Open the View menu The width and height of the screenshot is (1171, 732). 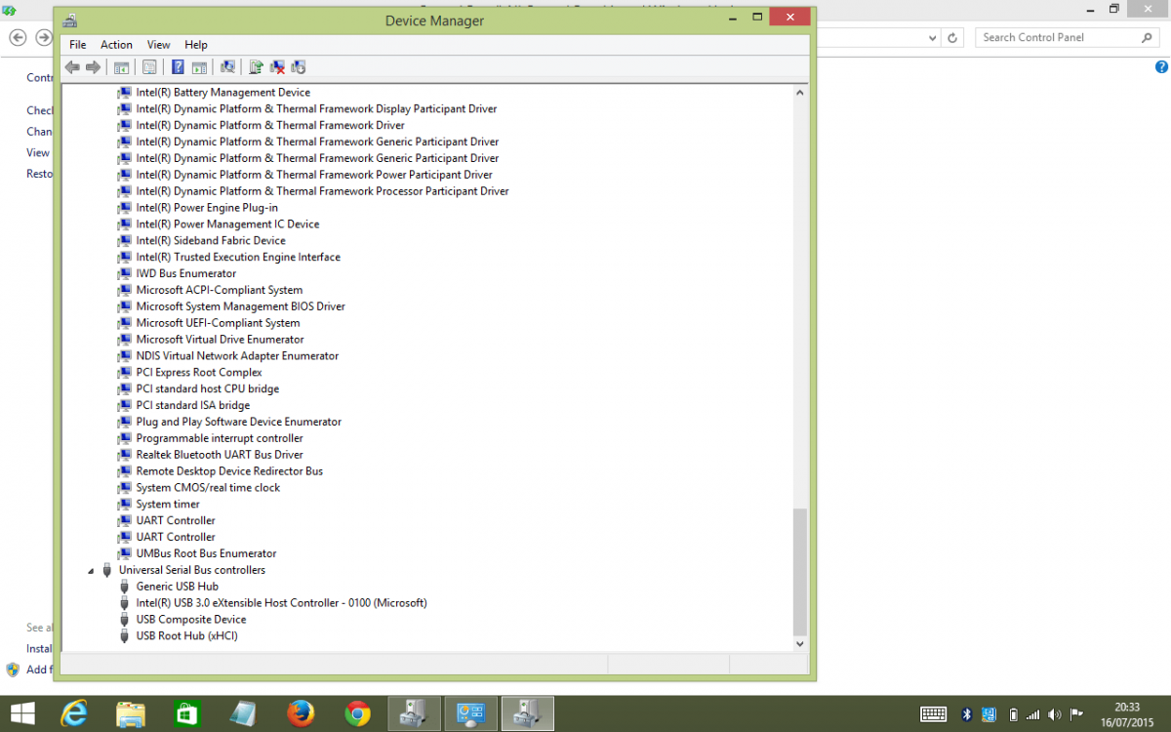(158, 45)
